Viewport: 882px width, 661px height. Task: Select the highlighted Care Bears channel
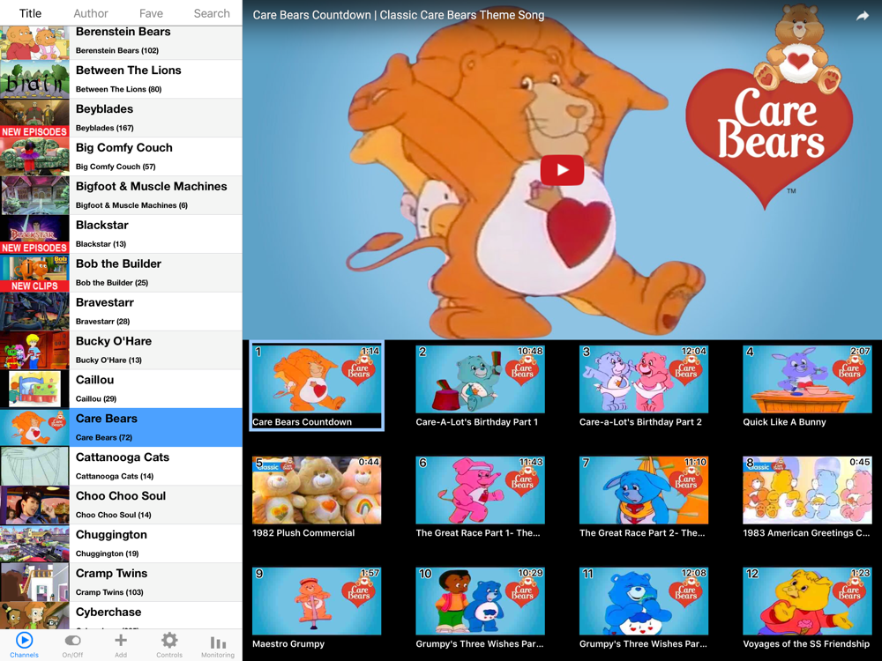121,427
